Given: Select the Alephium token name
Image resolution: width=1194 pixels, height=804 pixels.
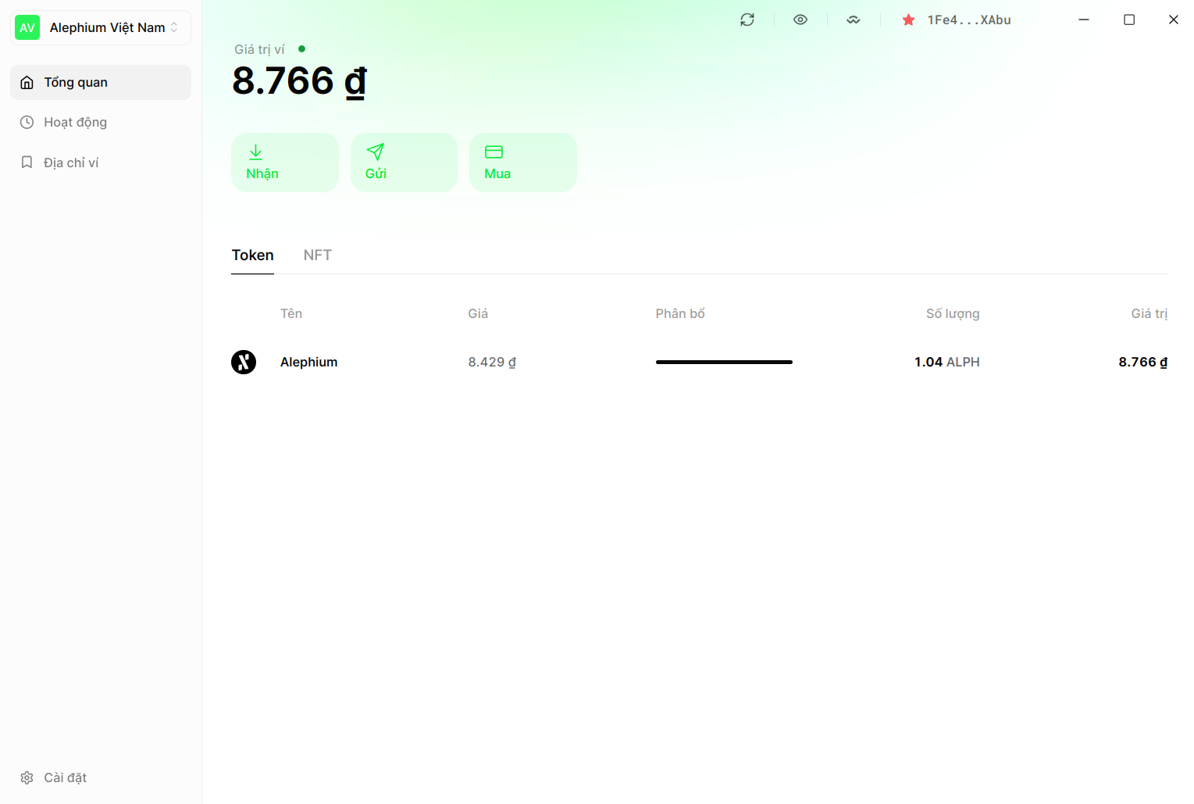Looking at the screenshot, I should coord(309,362).
